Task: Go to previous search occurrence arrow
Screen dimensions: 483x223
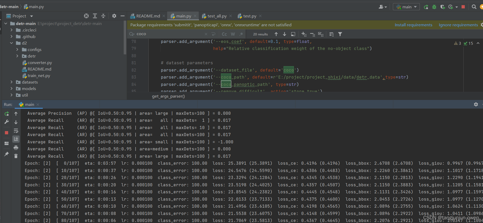Action: click(x=276, y=34)
